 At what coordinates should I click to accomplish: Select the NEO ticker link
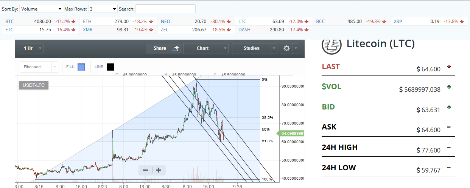click(x=165, y=22)
